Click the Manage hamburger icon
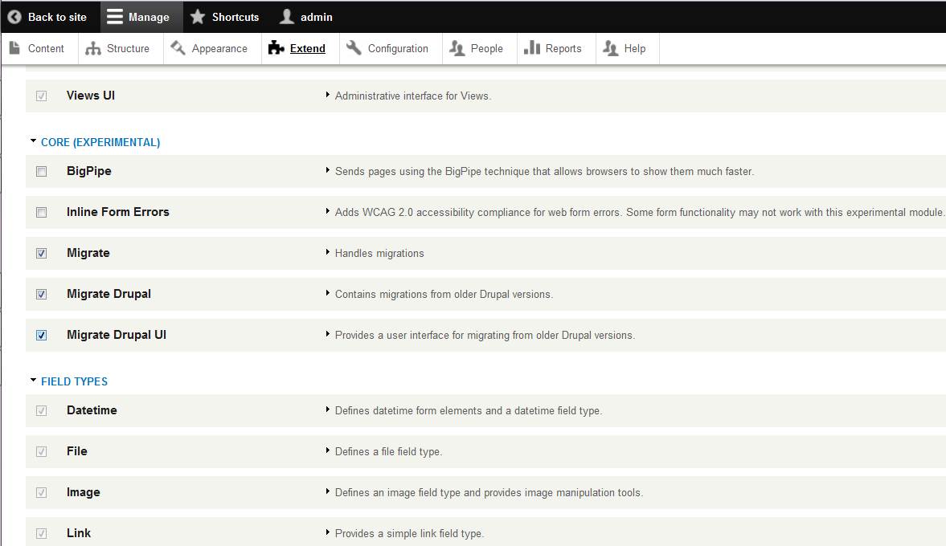The height and width of the screenshot is (546, 946). click(x=115, y=17)
